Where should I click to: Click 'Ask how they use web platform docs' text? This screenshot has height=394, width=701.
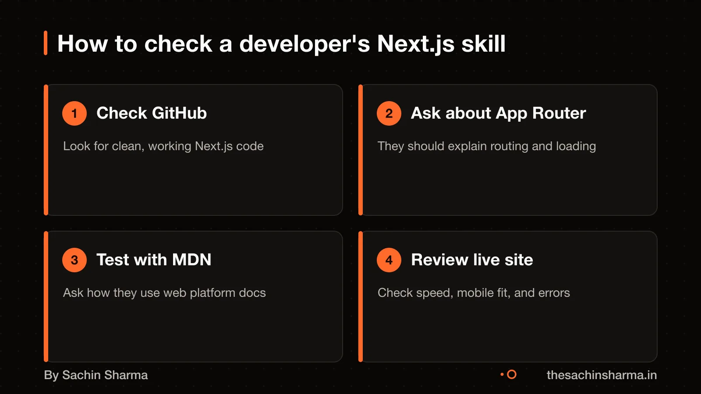pyautogui.click(x=164, y=293)
